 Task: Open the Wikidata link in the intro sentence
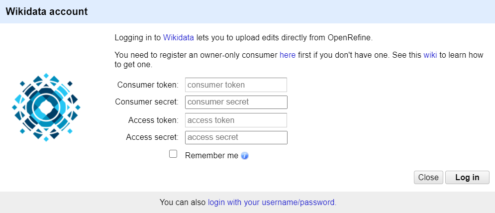tap(179, 38)
